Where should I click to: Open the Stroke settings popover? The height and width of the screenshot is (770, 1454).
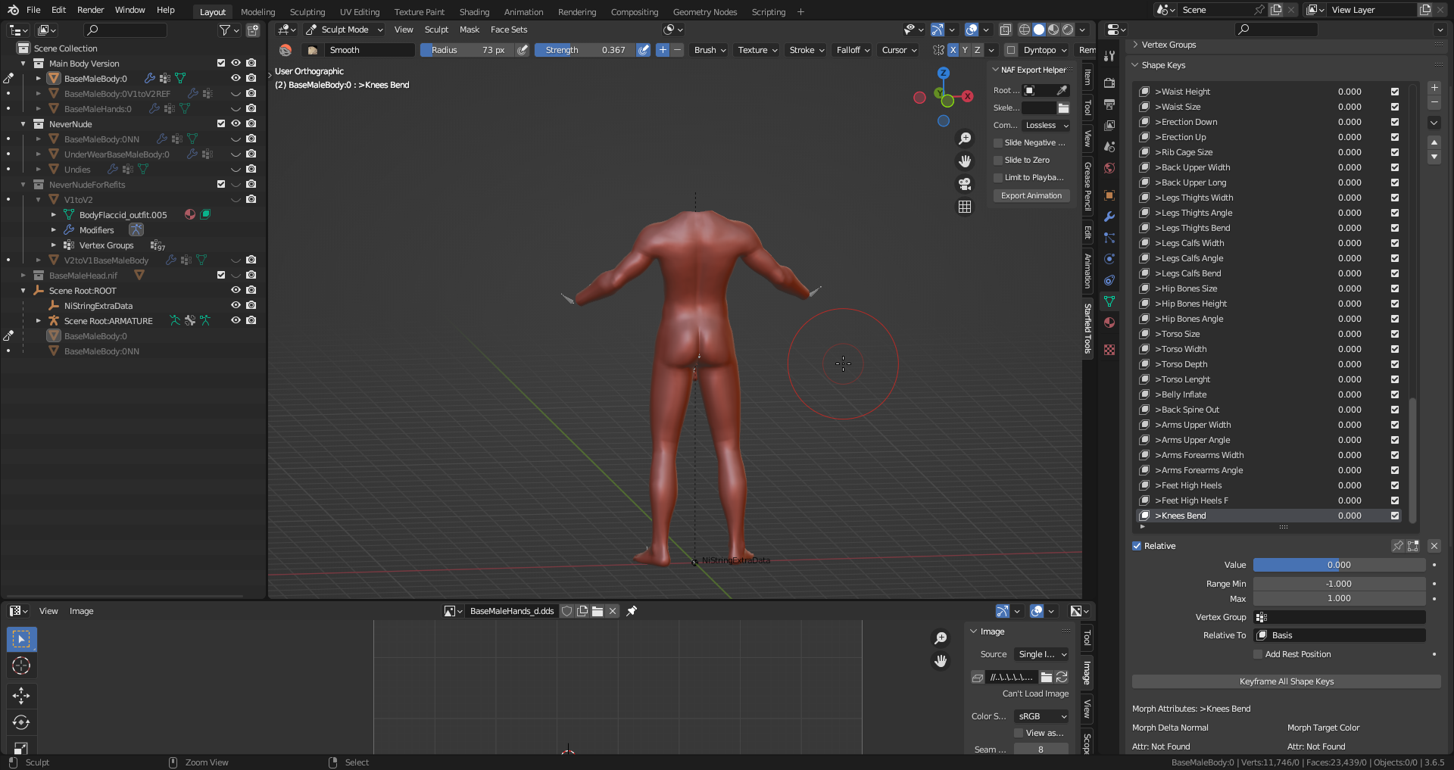[807, 50]
